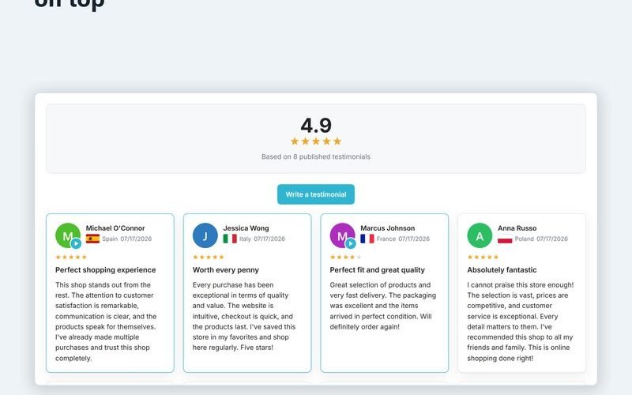The height and width of the screenshot is (395, 632).
Task: Click the title Worth every penny
Action: [226, 270]
